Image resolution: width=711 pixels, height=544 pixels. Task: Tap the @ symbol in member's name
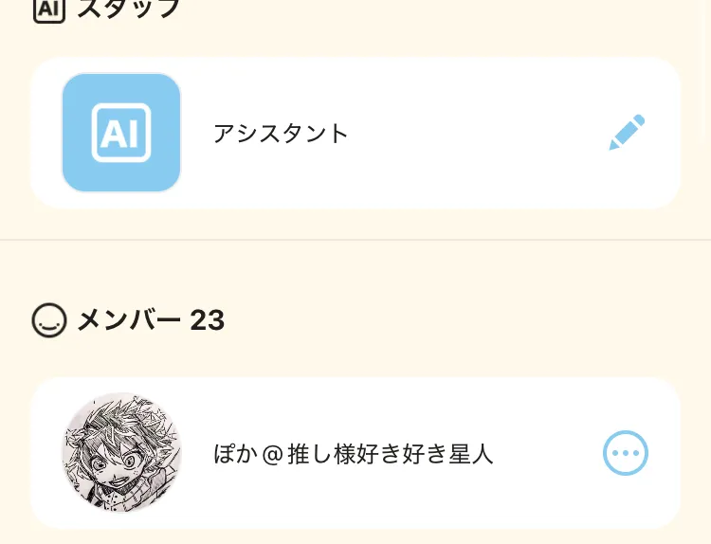(x=272, y=454)
